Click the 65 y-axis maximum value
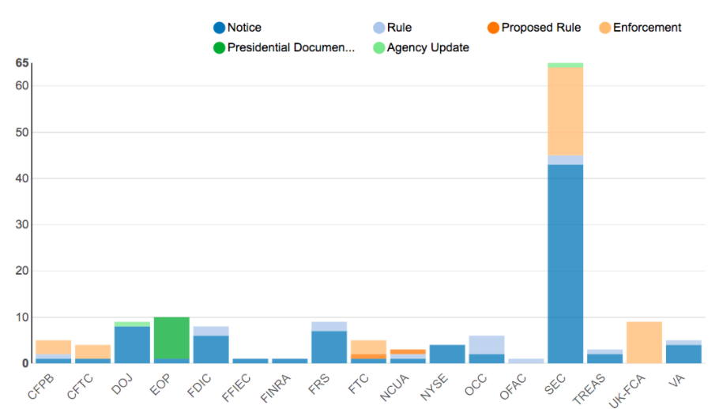 coord(22,62)
